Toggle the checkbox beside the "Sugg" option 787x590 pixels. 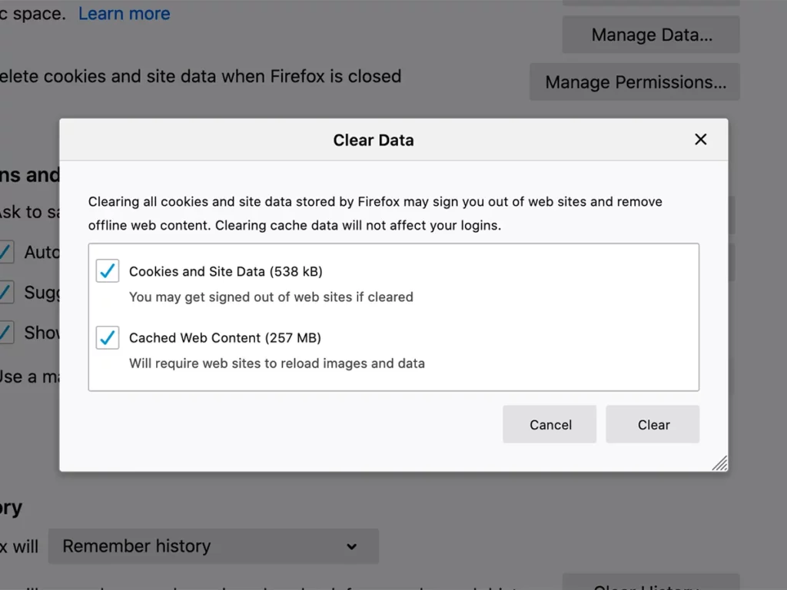coord(6,292)
